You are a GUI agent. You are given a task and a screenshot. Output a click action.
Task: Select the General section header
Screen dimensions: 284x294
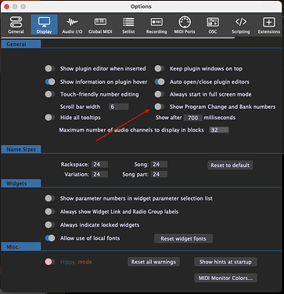[x=21, y=44]
